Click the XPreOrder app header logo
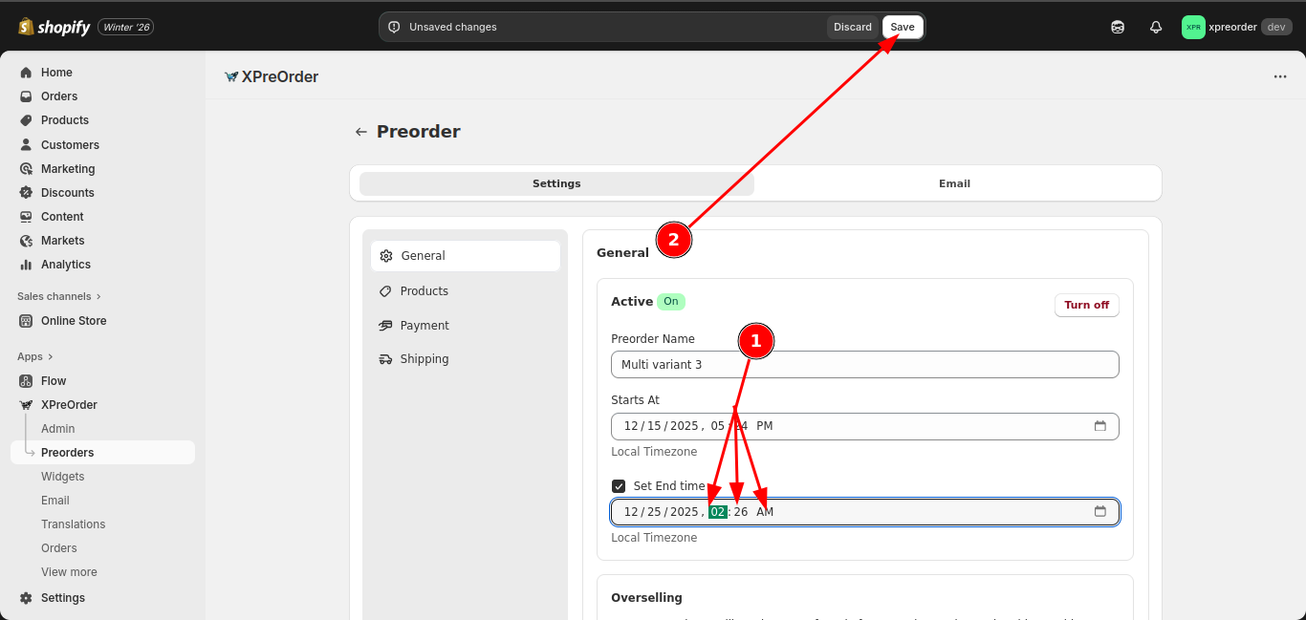Image resolution: width=1306 pixels, height=620 pixels. pos(231,76)
